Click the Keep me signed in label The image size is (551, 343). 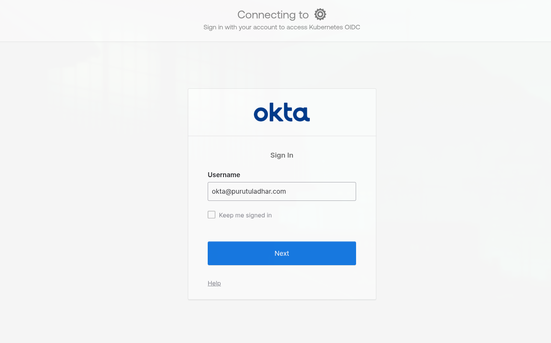pos(245,215)
